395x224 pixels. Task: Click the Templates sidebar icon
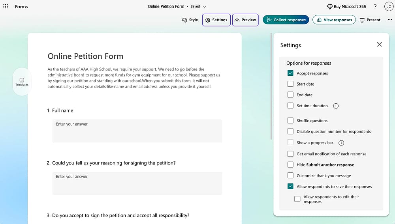click(22, 82)
